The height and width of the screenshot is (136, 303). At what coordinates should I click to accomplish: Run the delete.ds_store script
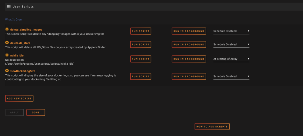141,44
